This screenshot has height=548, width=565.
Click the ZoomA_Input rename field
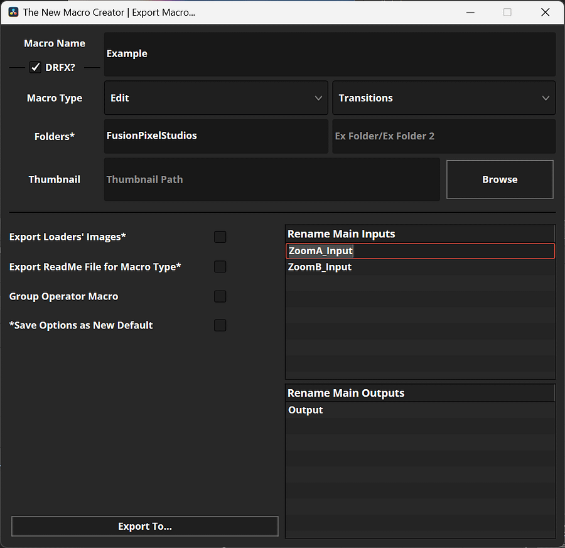pos(420,250)
